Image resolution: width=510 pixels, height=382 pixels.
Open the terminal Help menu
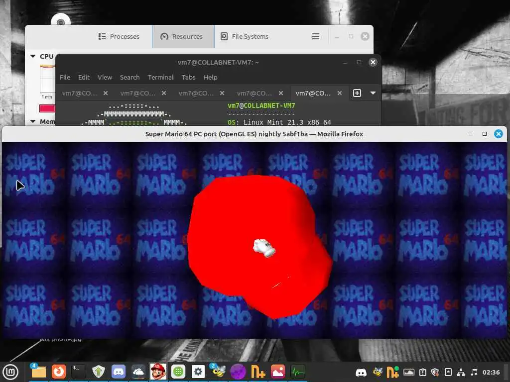coord(211,77)
